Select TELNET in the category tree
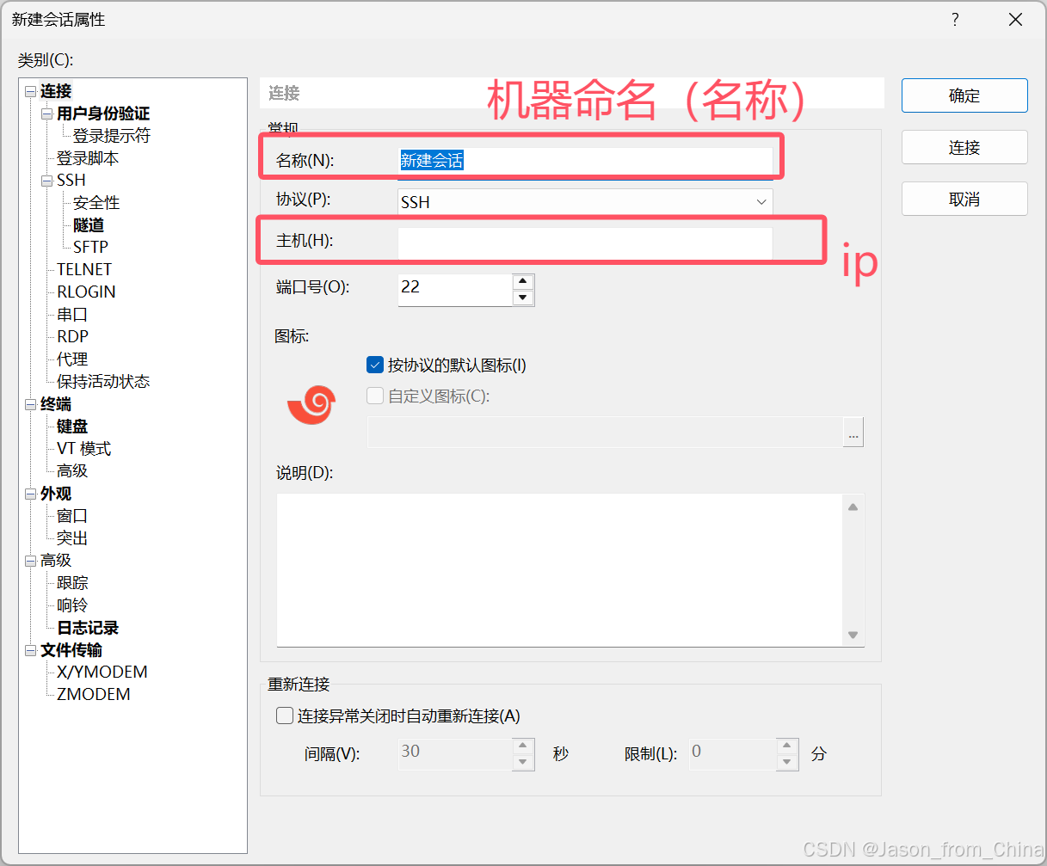Screen dimensions: 1047x866 tap(84, 269)
